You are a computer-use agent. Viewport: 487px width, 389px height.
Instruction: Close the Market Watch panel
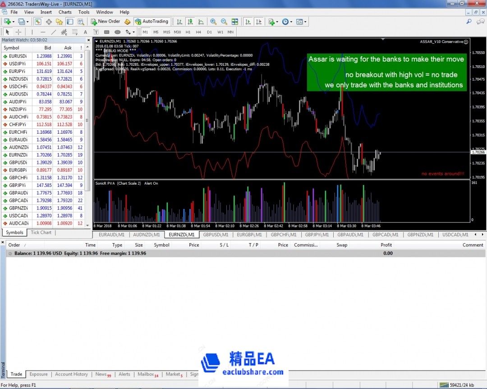88,40
